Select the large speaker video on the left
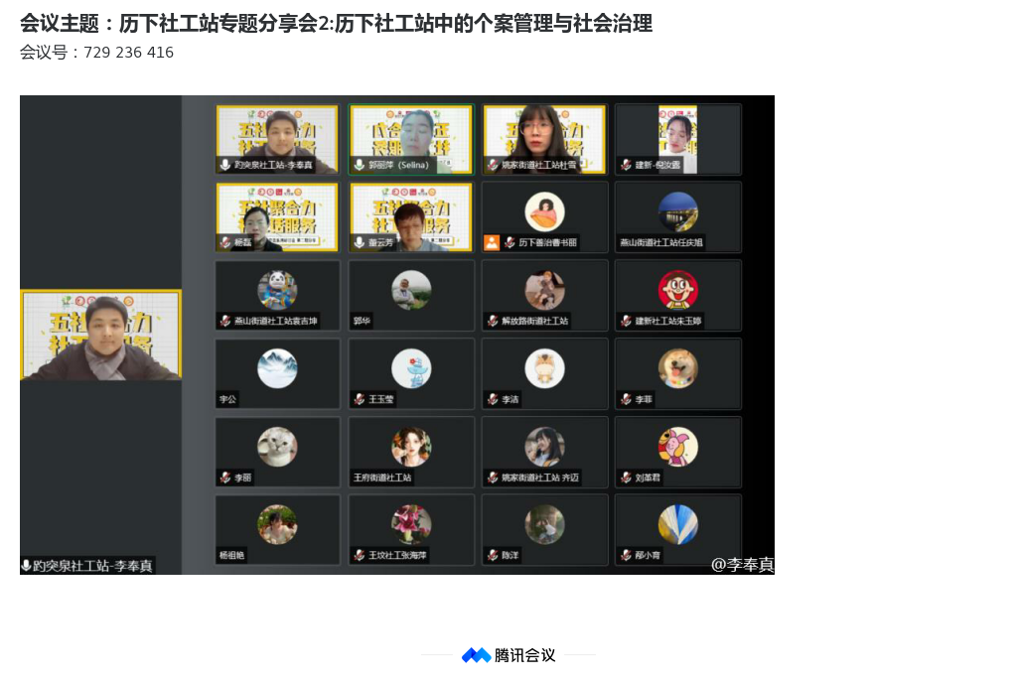This screenshot has width=1017, height=683. pyautogui.click(x=100, y=335)
